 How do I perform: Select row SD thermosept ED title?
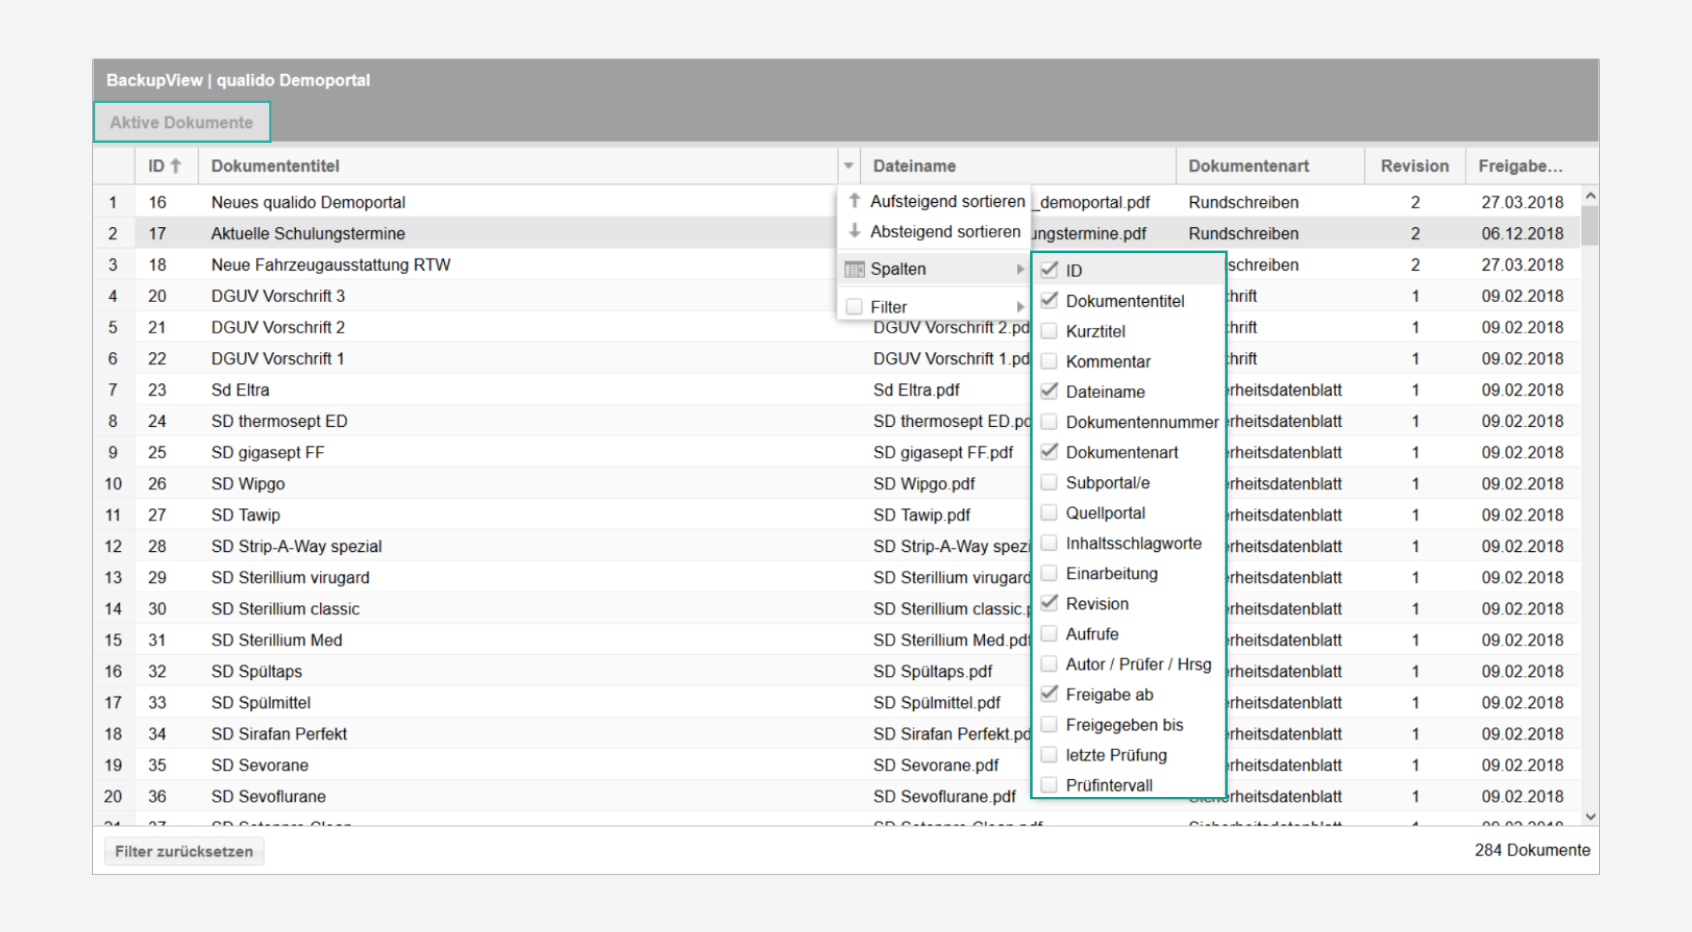coord(279,421)
